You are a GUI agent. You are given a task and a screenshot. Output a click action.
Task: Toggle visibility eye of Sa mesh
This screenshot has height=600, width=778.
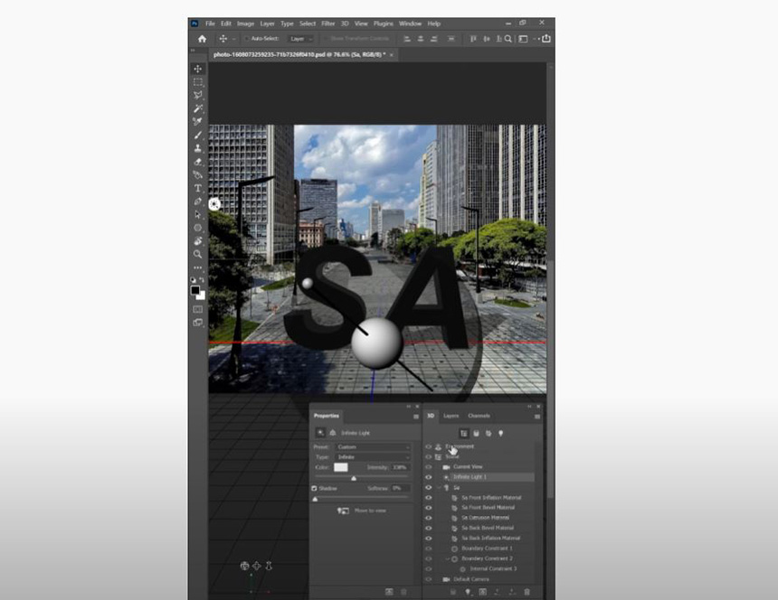pos(429,488)
